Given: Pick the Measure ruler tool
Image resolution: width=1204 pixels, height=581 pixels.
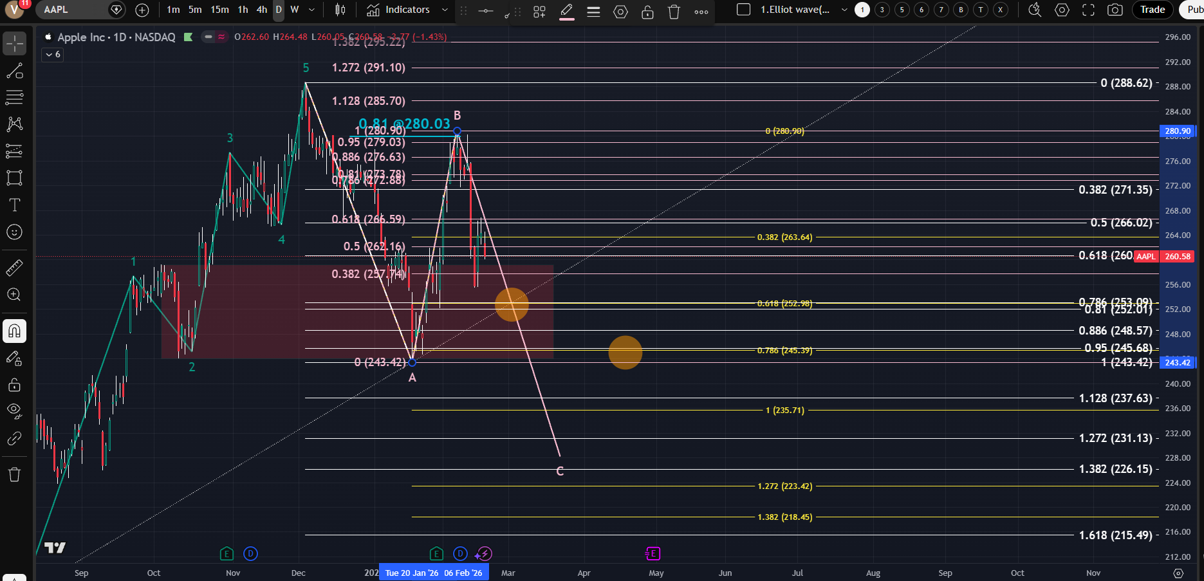Looking at the screenshot, I should click(x=14, y=268).
